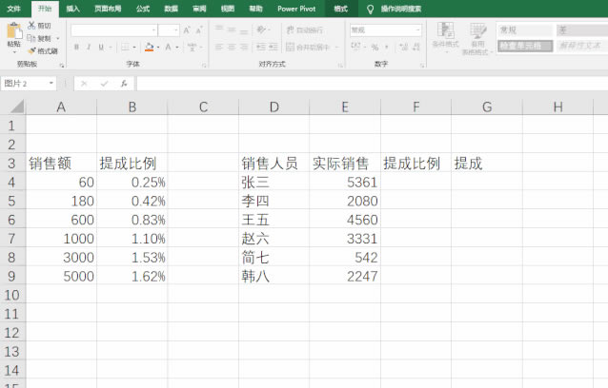Image resolution: width=608 pixels, height=388 pixels.
Task: Click the lightbulb Tell Me search icon
Action: [371, 9]
